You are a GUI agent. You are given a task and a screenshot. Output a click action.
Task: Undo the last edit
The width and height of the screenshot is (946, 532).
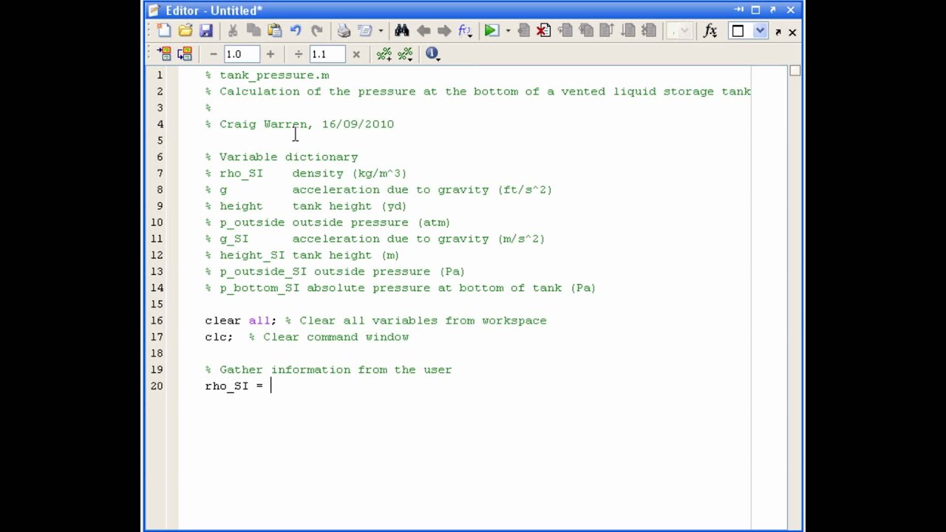click(296, 31)
